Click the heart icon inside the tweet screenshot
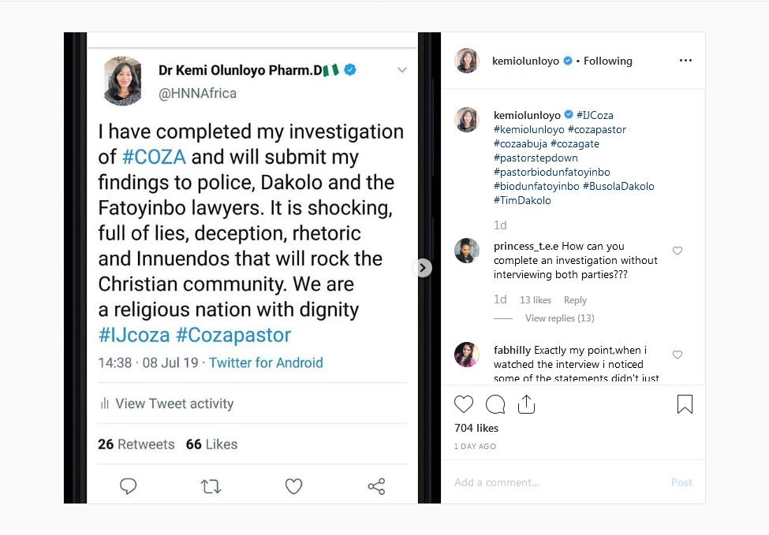769x535 pixels. pyautogui.click(x=293, y=486)
